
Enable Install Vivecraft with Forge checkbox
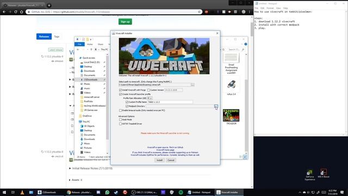click(x=120, y=90)
